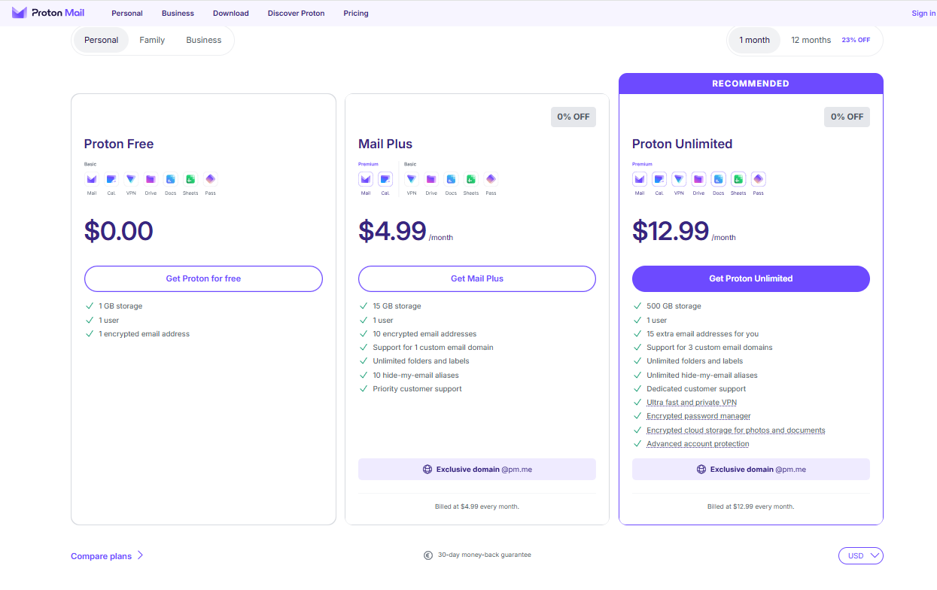Click Sign in link
Screen dimensions: 937x590
click(x=923, y=13)
